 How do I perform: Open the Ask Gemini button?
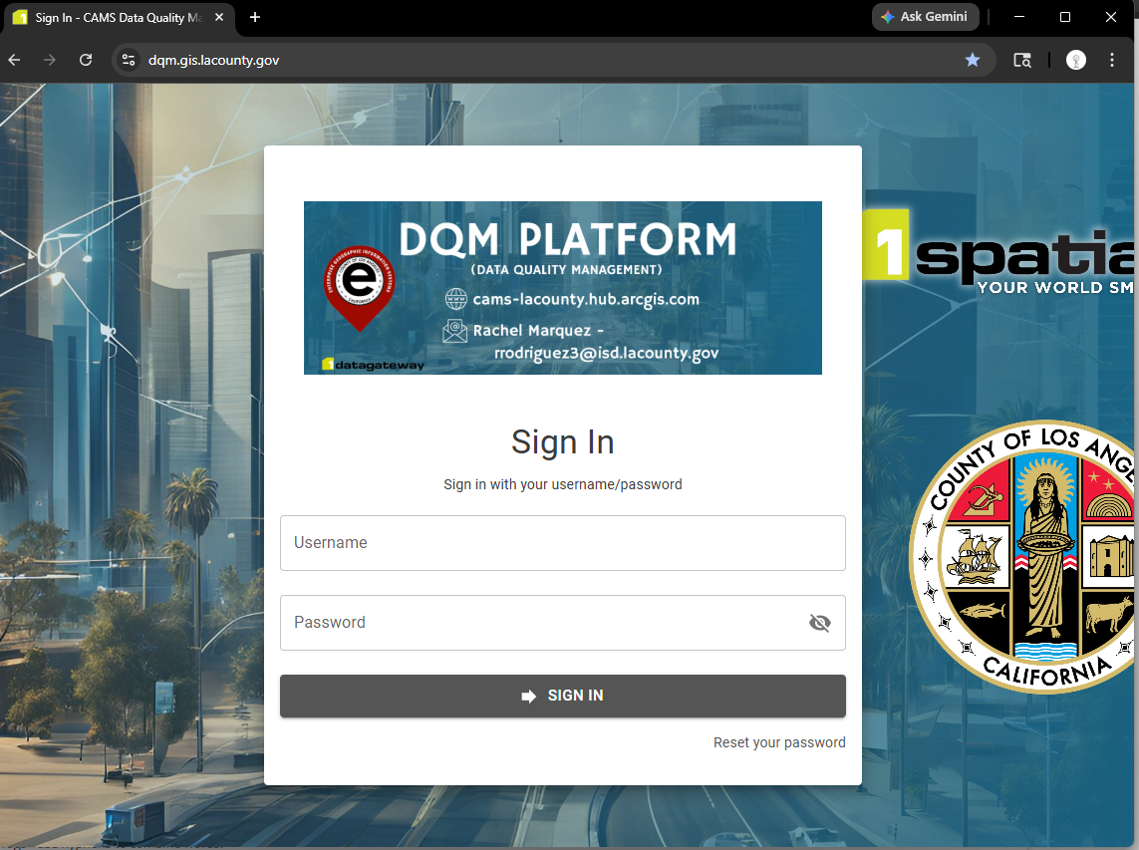(925, 17)
